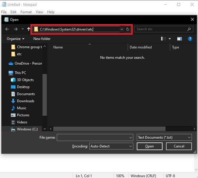198x178 pixels.
Task: Click the Forward navigation arrow
Action: click(16, 29)
